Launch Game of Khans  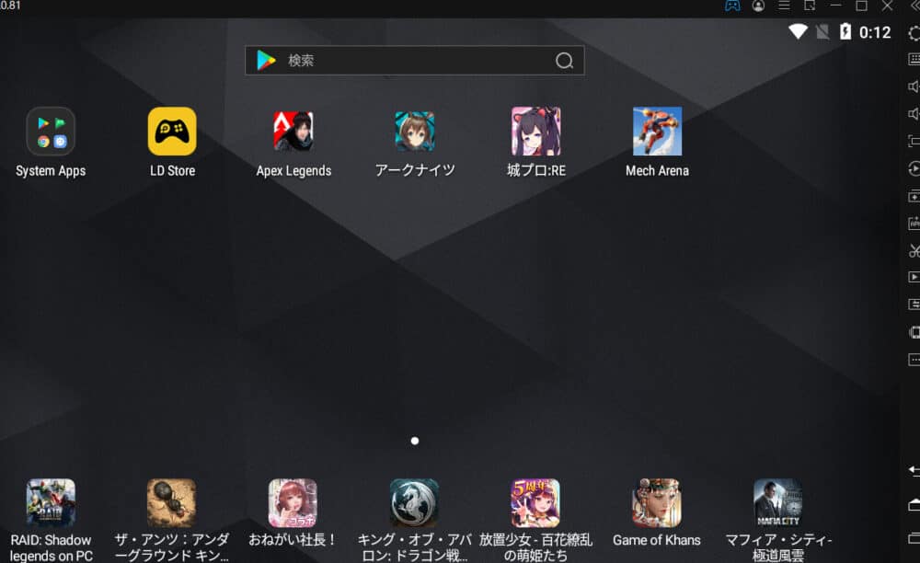(x=656, y=503)
